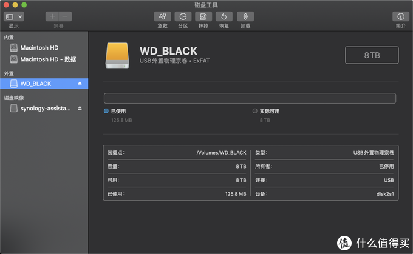Click the /Volumes/WD_BLACK mount point value

click(221, 153)
